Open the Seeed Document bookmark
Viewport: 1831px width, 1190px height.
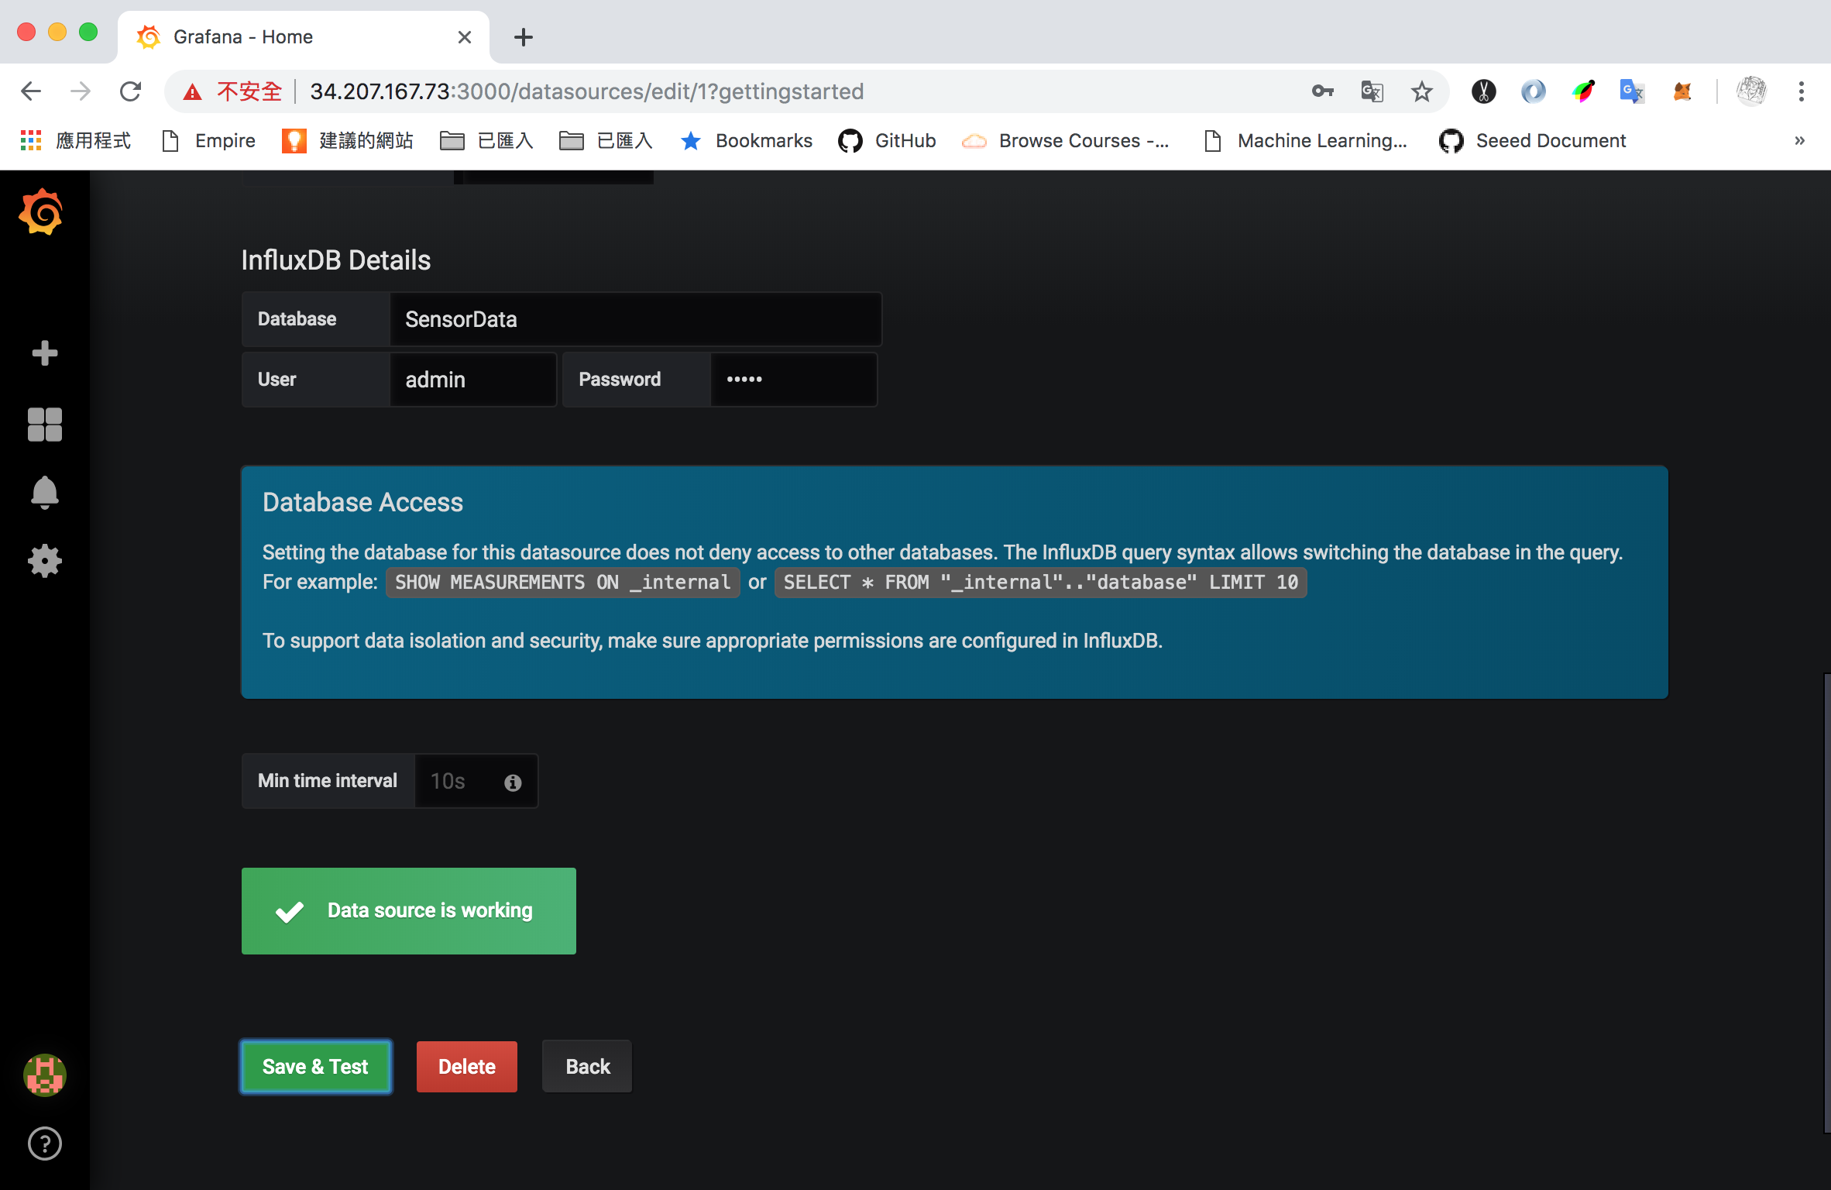tap(1532, 140)
